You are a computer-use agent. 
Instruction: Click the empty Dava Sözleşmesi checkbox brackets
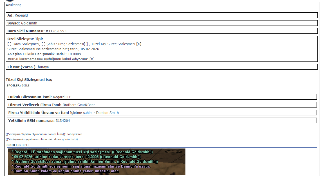tap(10, 44)
